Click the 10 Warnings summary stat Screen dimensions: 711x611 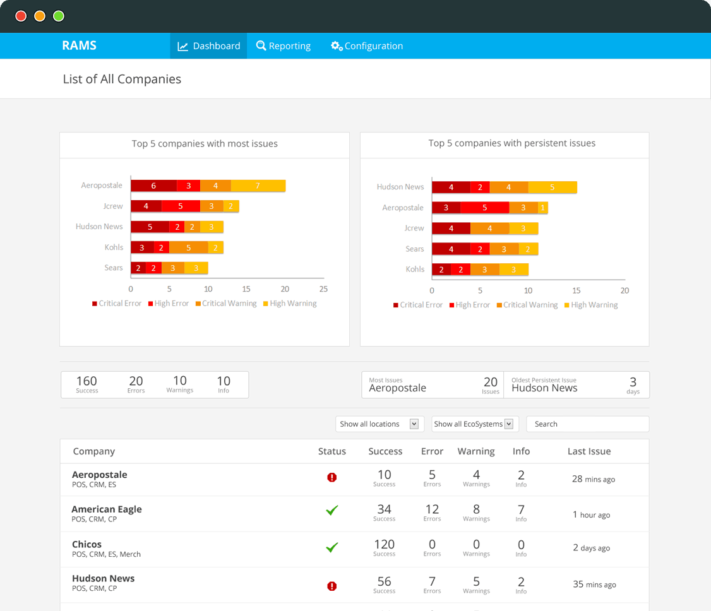click(180, 384)
